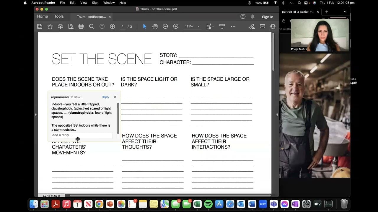This screenshot has width=378, height=212.
Task: Add the document to starred files
Action: coord(50,26)
